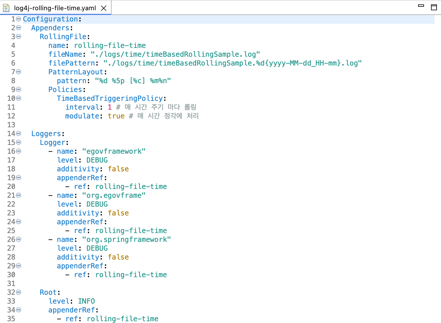Screen dimensions: 441x323
Task: Collapse the org.springframework logger fold marker
Action: coord(18,239)
